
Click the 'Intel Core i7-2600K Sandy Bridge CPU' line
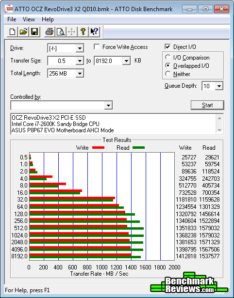(55, 124)
